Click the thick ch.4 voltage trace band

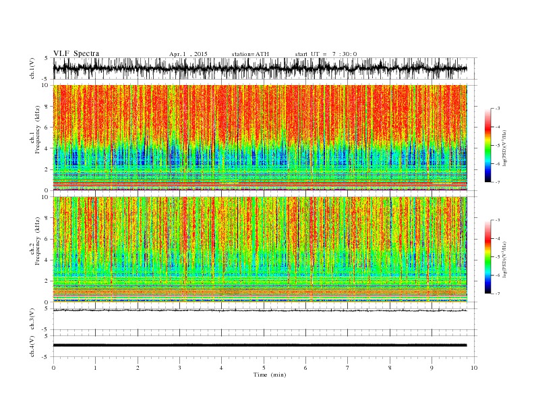pyautogui.click(x=260, y=346)
